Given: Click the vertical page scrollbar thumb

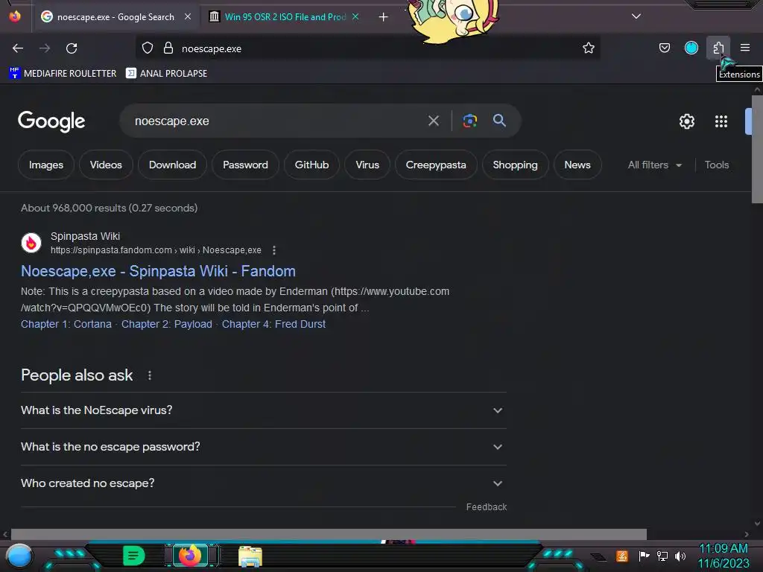Looking at the screenshot, I should click(x=757, y=149).
